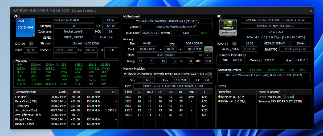Image resolution: width=323 pixels, height=136 pixels.
Task: Select the Turbo Max operating point row
Action: pos(66,106)
